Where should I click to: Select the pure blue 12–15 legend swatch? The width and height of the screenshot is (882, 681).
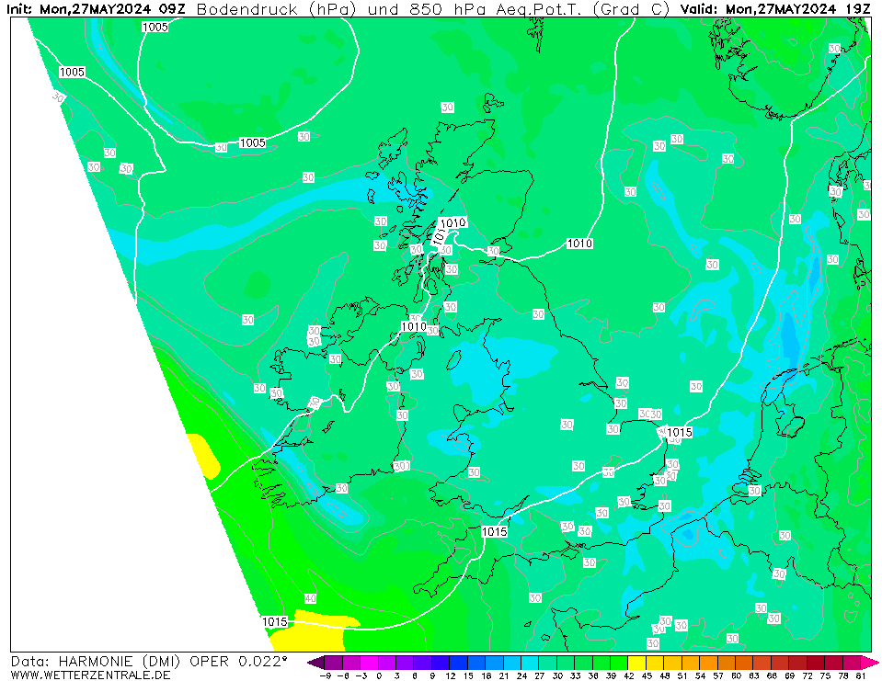tap(459, 662)
